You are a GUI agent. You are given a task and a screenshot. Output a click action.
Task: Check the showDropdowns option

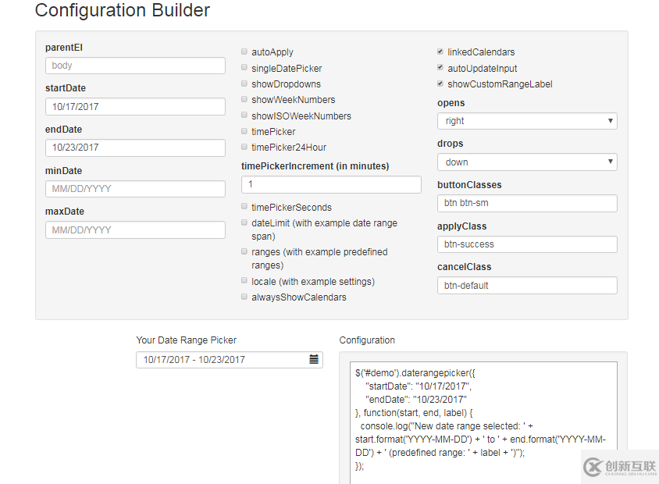click(244, 84)
